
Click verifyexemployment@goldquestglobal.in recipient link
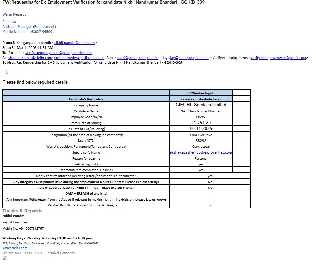point(59,53)
